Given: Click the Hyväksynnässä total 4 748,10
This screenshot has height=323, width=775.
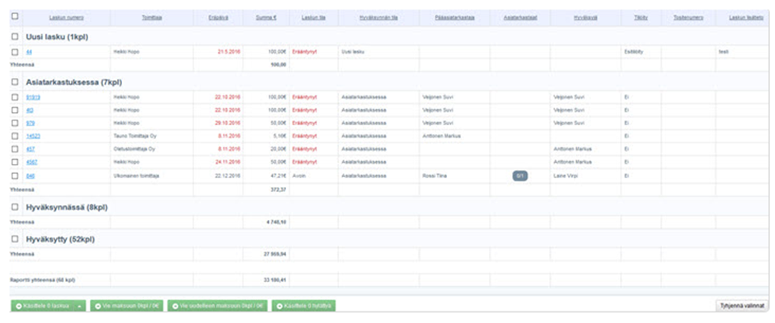Looking at the screenshot, I should pos(277,222).
